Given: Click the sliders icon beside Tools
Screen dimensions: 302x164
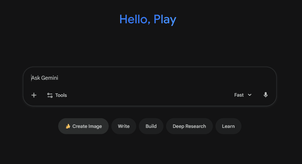Looking at the screenshot, I should 50,95.
